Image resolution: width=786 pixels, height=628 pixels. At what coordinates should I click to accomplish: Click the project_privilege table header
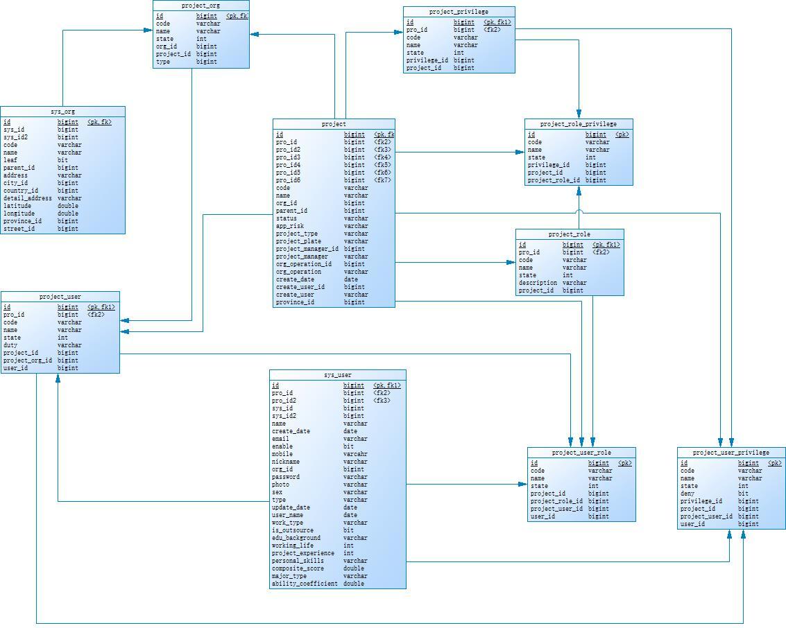click(459, 12)
